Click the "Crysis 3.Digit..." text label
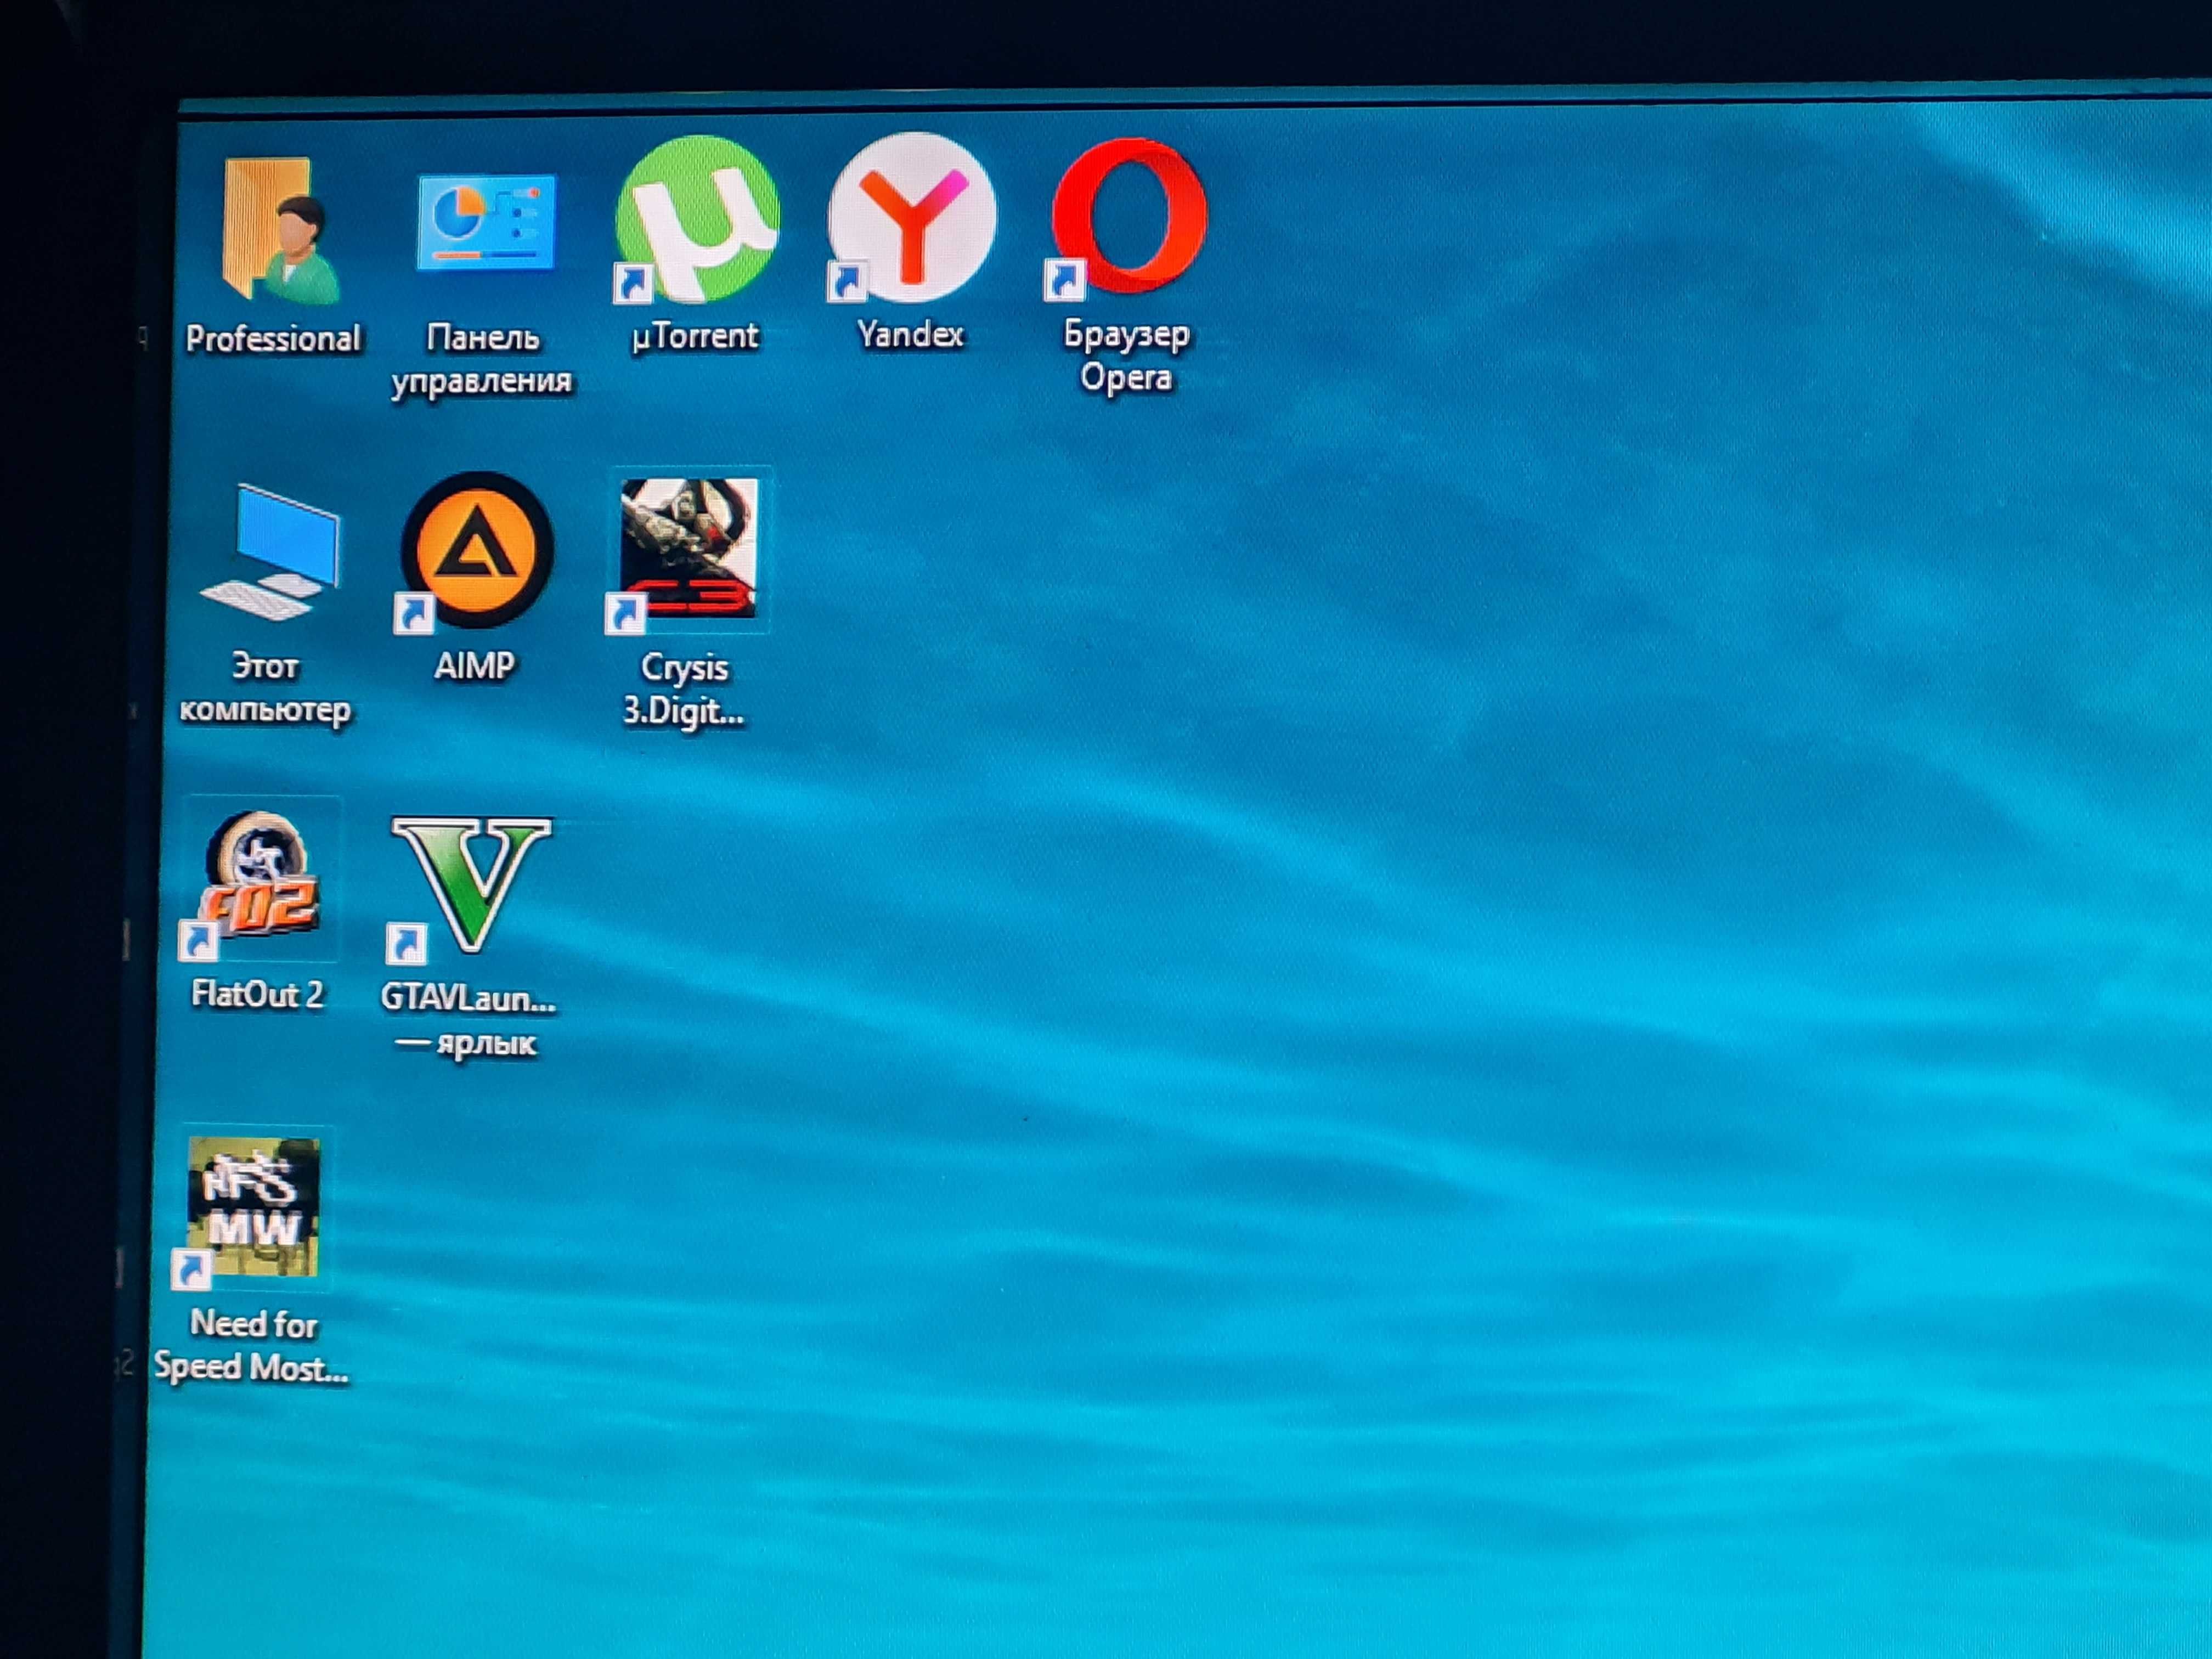The width and height of the screenshot is (2212, 1659). tap(684, 690)
